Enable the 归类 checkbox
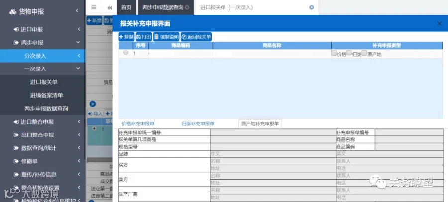The image size is (448, 202). coord(349,53)
